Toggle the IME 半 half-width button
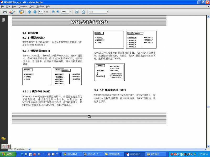 [8, 147]
